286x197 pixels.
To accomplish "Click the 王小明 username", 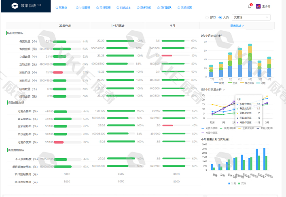I will pos(266,6).
